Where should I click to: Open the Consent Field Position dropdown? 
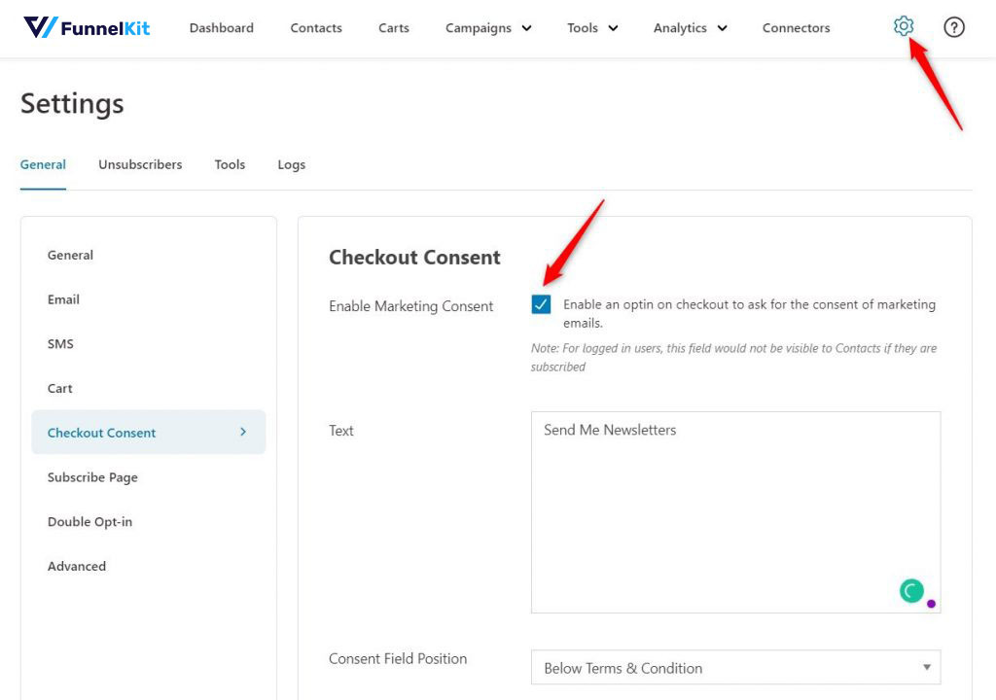(x=735, y=667)
